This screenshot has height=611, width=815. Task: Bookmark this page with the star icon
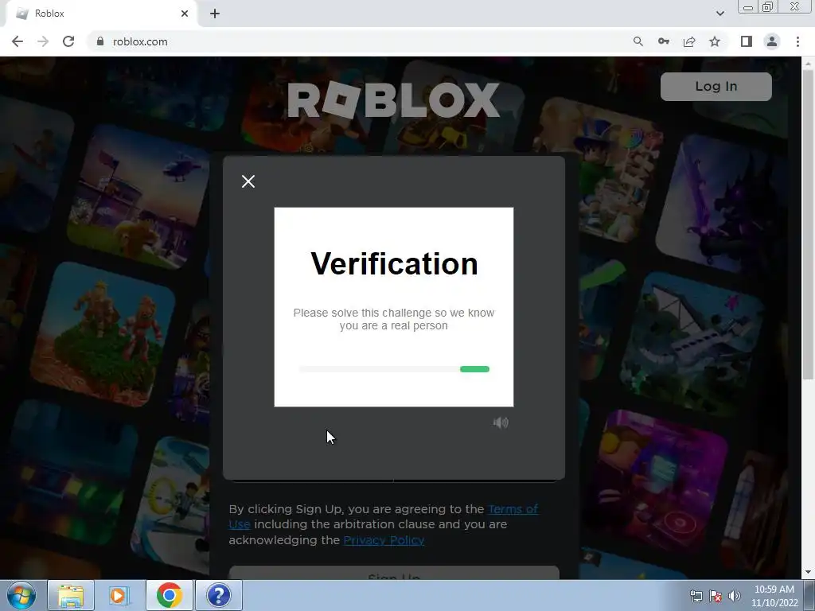(715, 41)
